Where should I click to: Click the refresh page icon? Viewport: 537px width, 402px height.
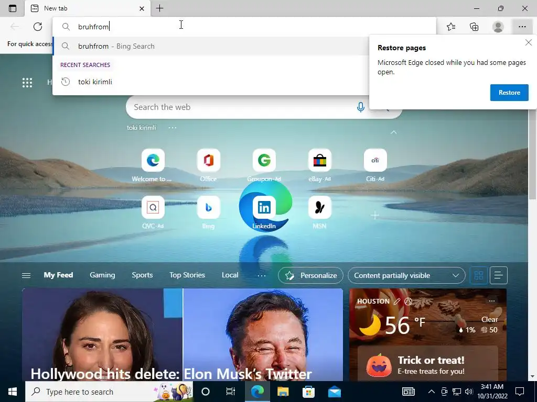(38, 27)
